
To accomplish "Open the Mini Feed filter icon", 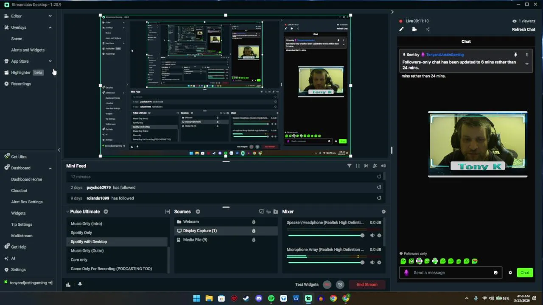I will (349, 166).
